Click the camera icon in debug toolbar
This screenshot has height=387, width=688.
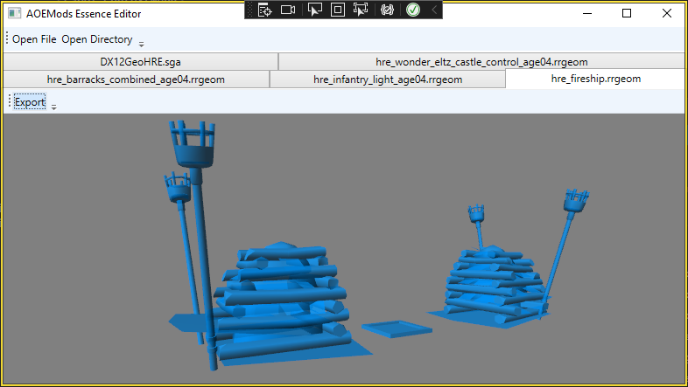tap(288, 10)
